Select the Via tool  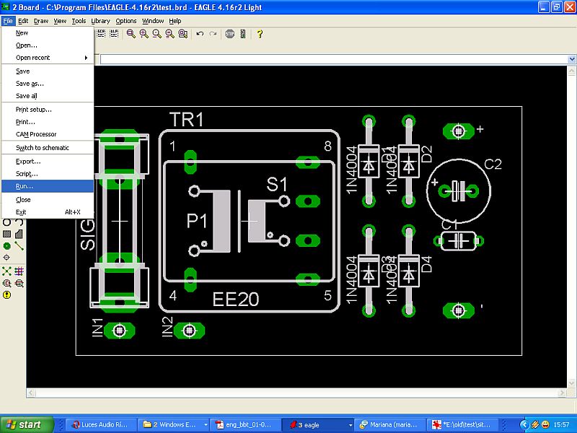coord(6,245)
